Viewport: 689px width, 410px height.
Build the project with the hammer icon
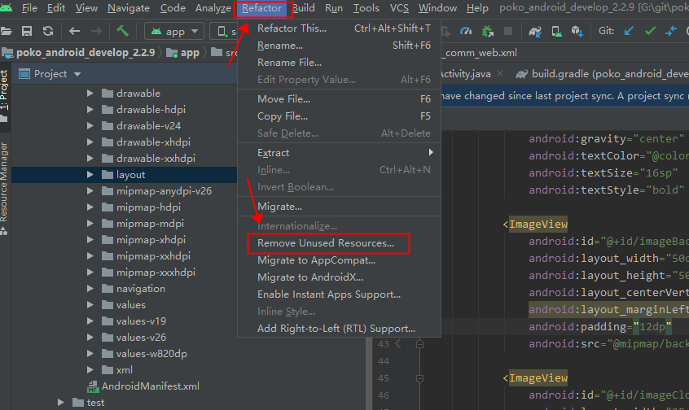[123, 31]
